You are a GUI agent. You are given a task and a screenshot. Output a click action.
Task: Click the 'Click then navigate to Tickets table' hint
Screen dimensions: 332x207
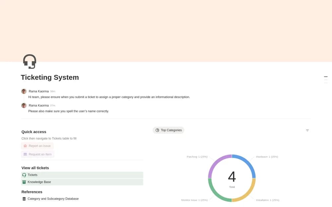click(x=49, y=138)
